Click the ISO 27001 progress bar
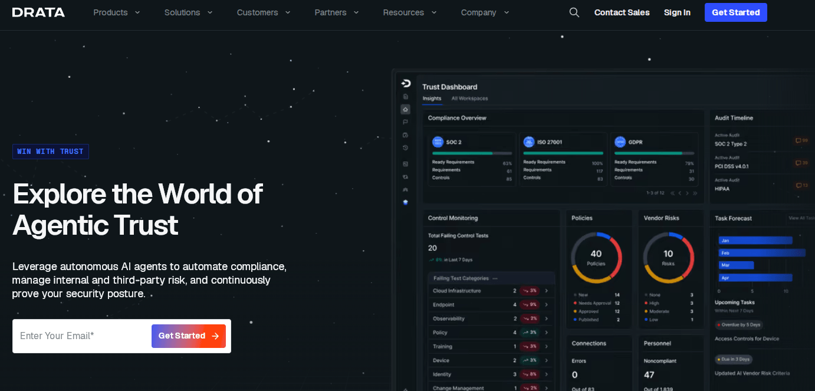Image resolution: width=815 pixels, height=391 pixels. click(x=563, y=153)
